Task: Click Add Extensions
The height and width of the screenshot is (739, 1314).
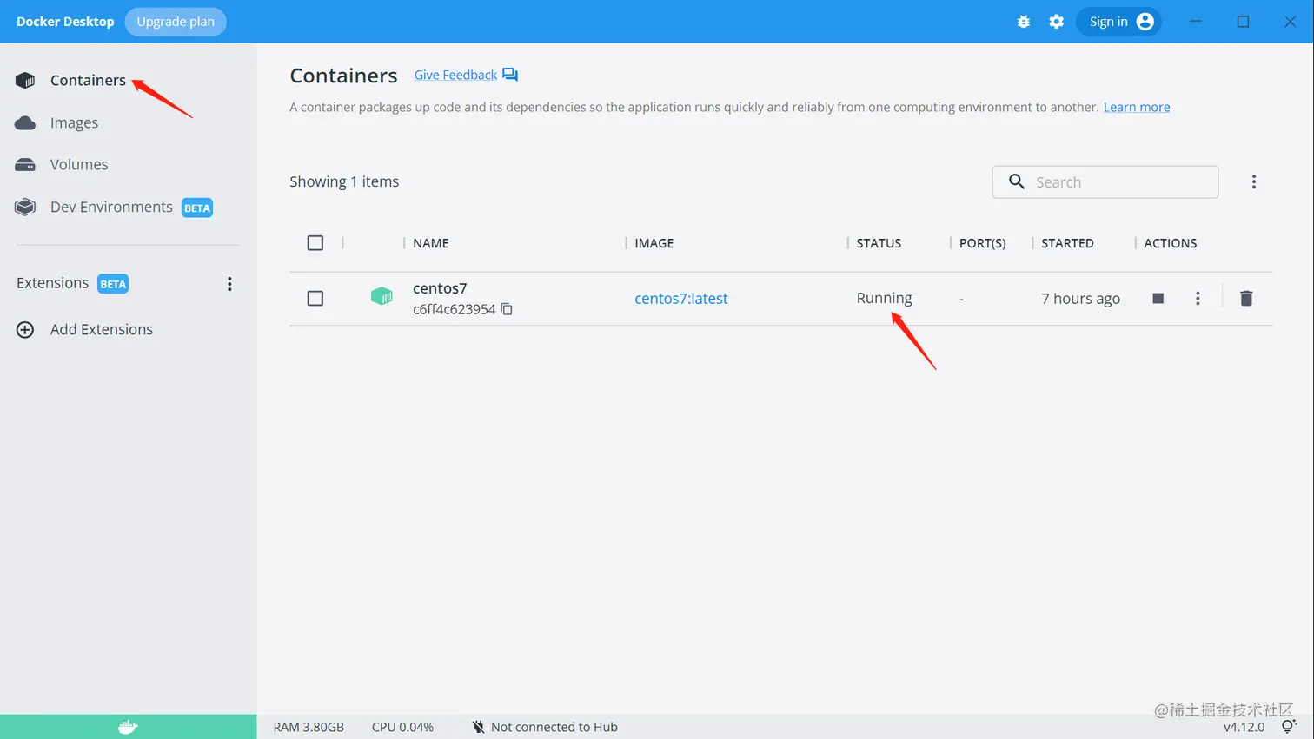Action: click(x=101, y=330)
